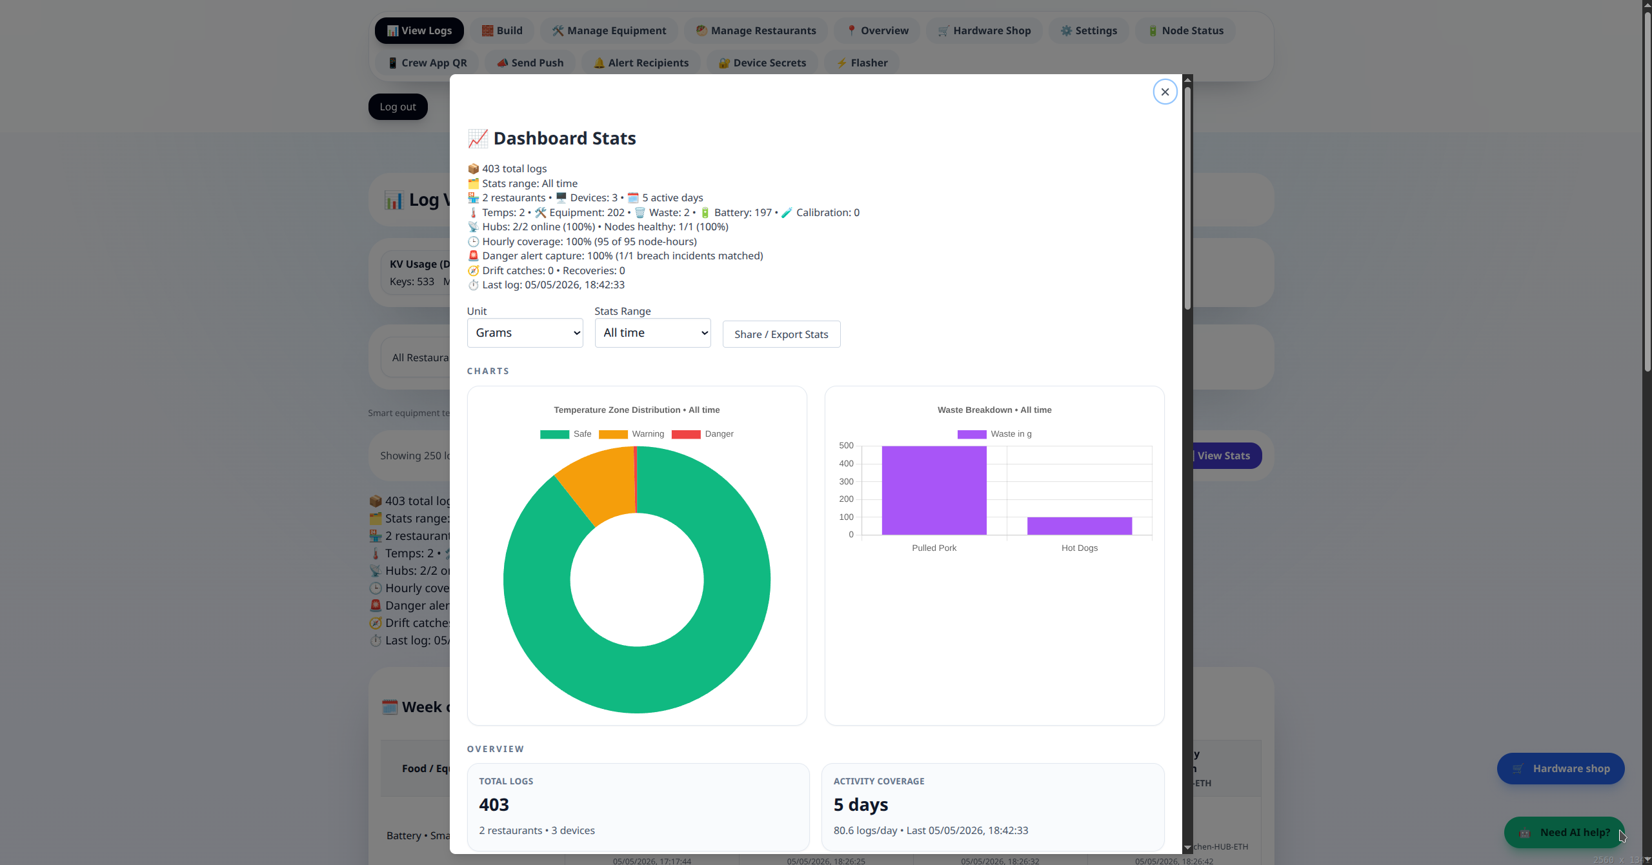Click the compass icon beside Drift catches
1652x865 pixels.
[x=473, y=271]
